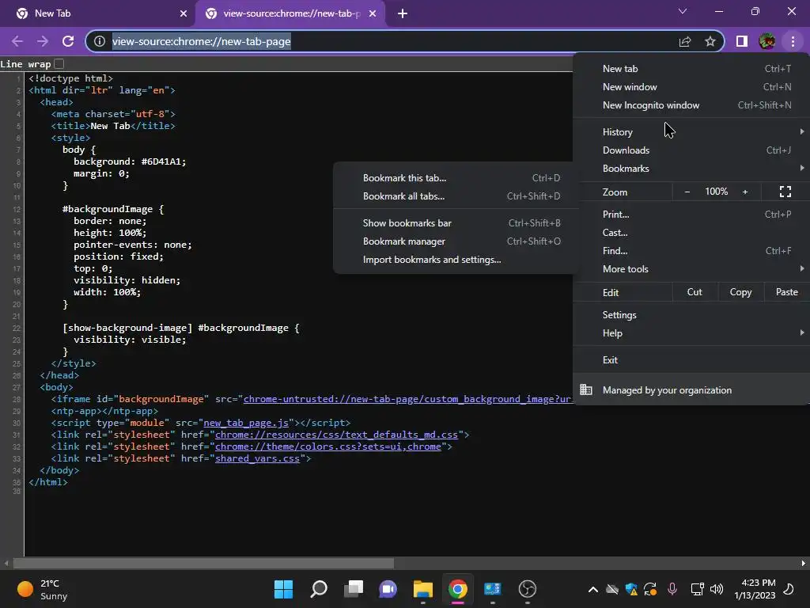Viewport: 810px width, 608px height.
Task: Expand the History submenu
Action: tap(691, 132)
